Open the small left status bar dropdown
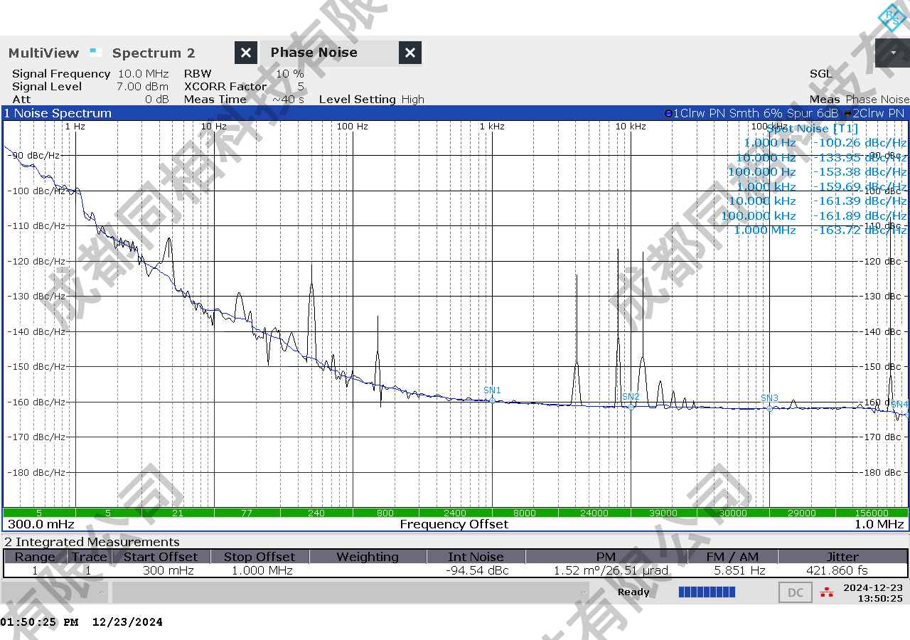 [103, 592]
